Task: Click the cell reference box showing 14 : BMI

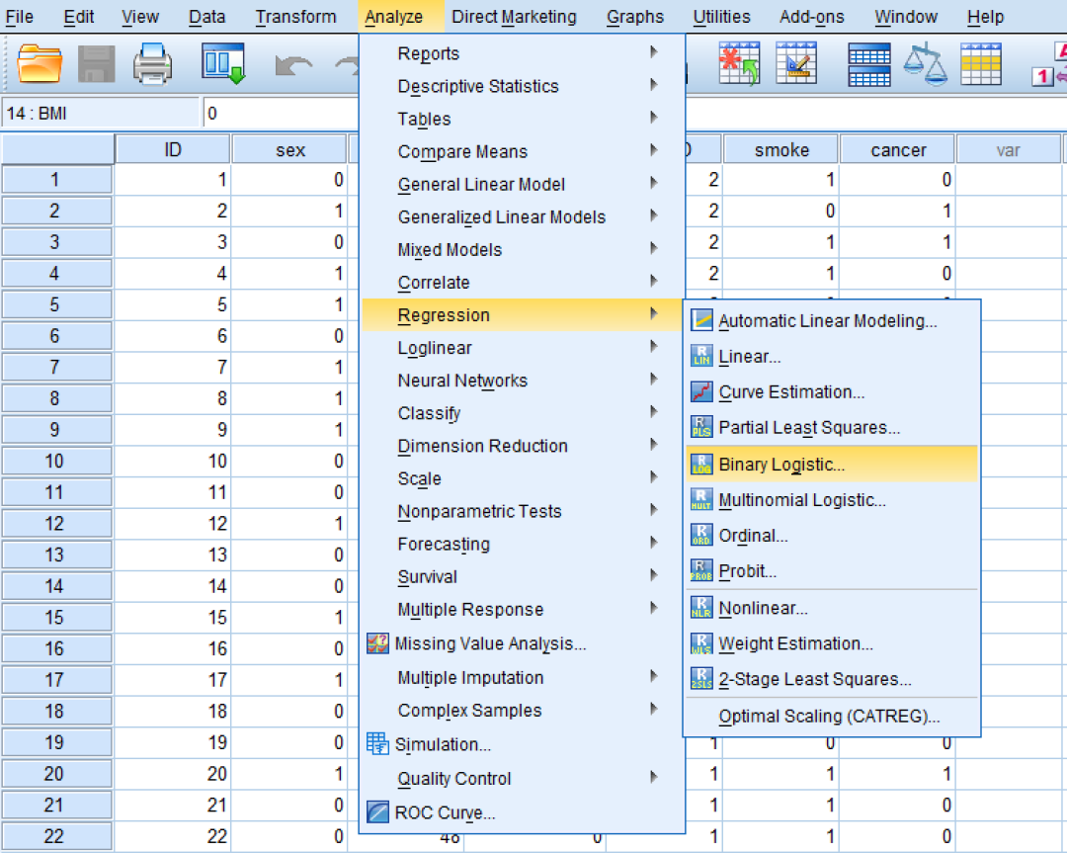Action: click(x=101, y=113)
